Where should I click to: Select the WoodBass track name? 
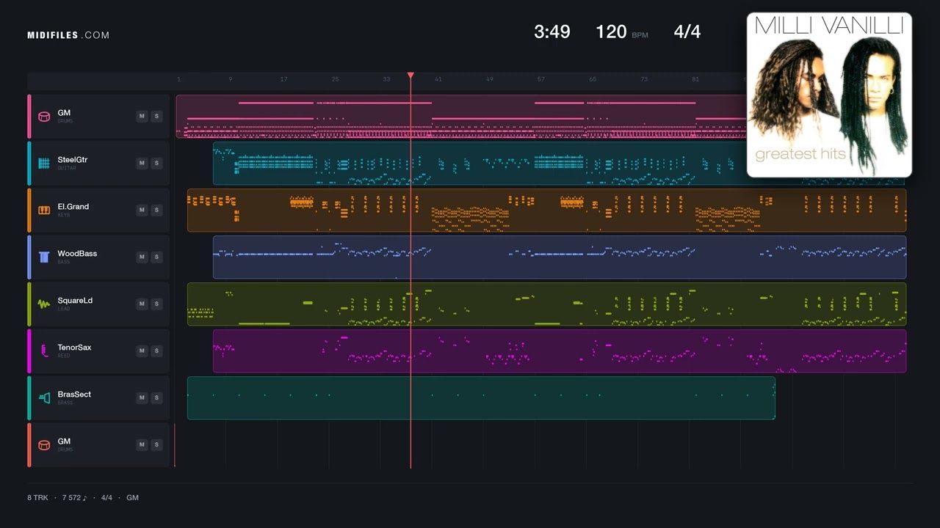[x=77, y=254]
